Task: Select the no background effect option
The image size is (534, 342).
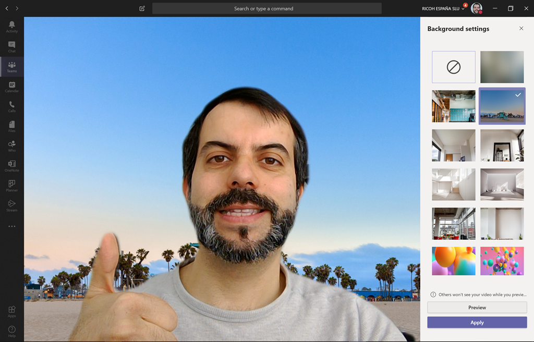Action: point(454,67)
